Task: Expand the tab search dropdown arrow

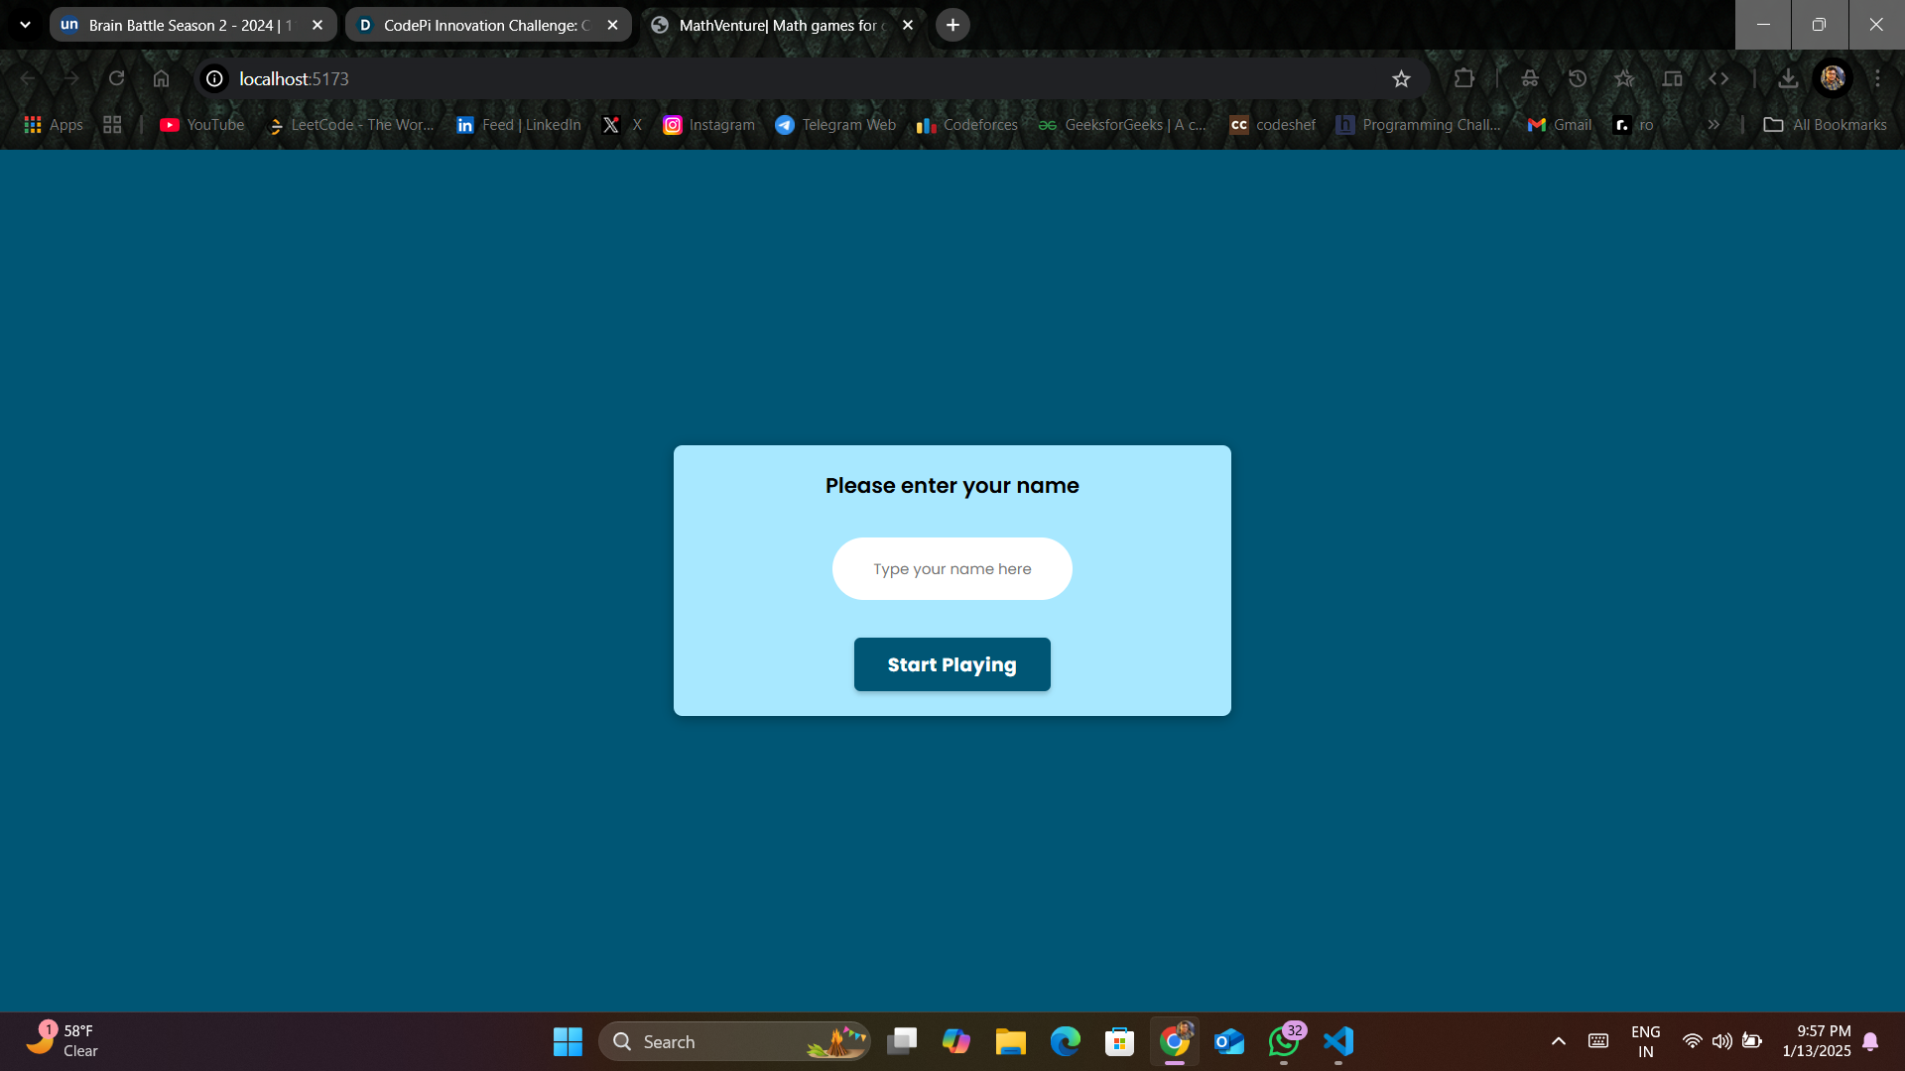Action: coord(25,25)
